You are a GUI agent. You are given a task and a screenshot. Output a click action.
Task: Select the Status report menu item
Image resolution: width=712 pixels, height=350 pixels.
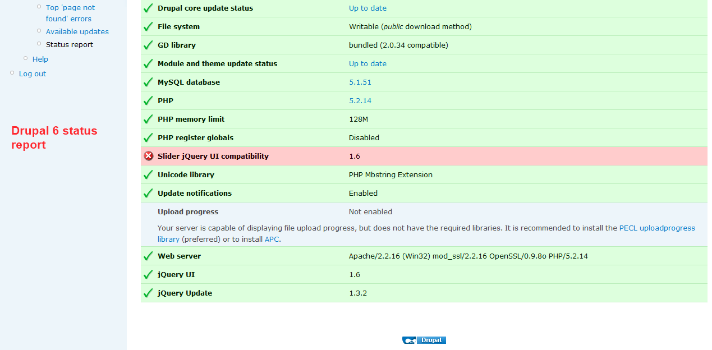coord(70,45)
